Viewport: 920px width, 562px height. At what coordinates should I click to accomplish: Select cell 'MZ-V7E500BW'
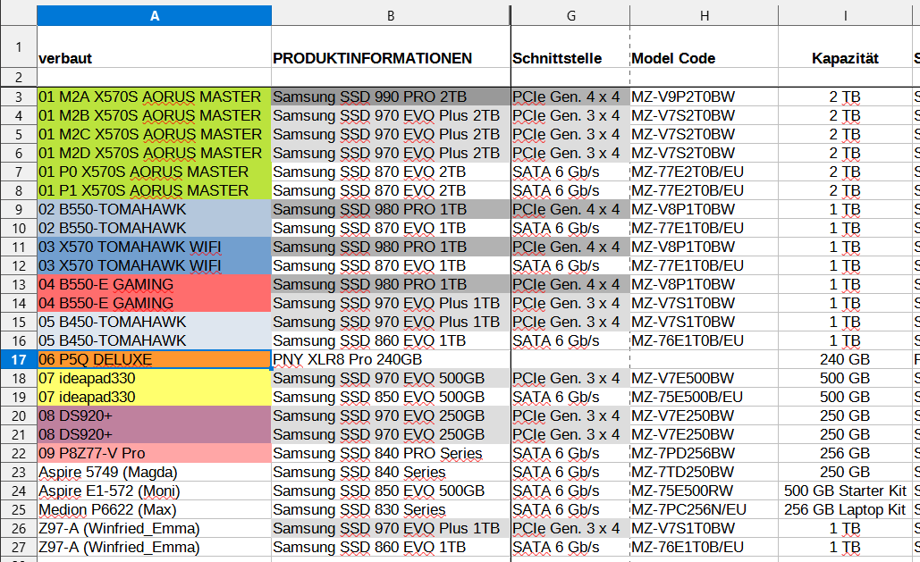tap(705, 378)
